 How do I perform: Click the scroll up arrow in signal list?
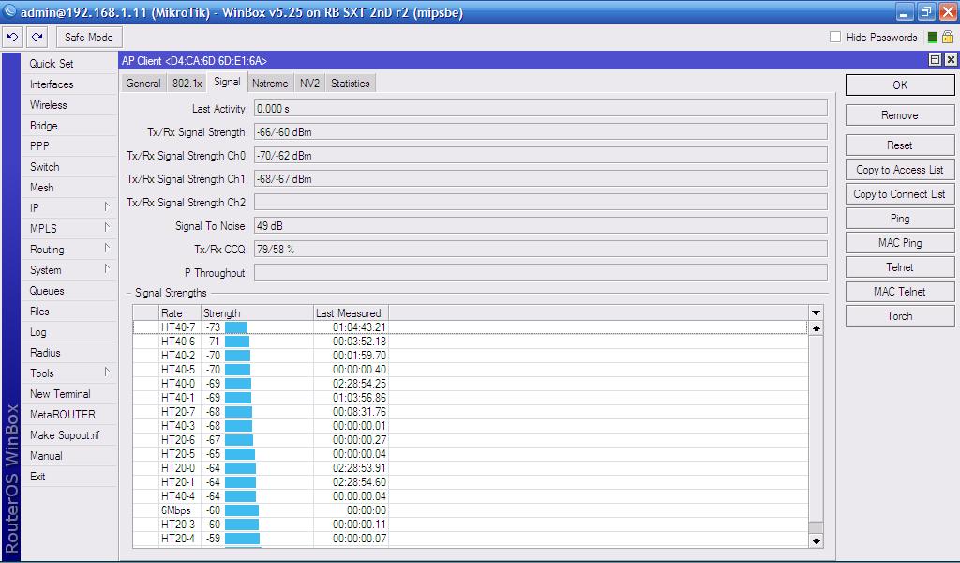click(x=816, y=328)
